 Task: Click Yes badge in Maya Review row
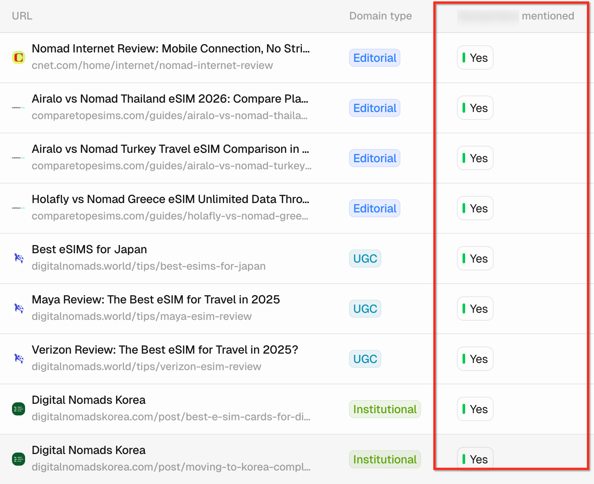click(x=475, y=309)
